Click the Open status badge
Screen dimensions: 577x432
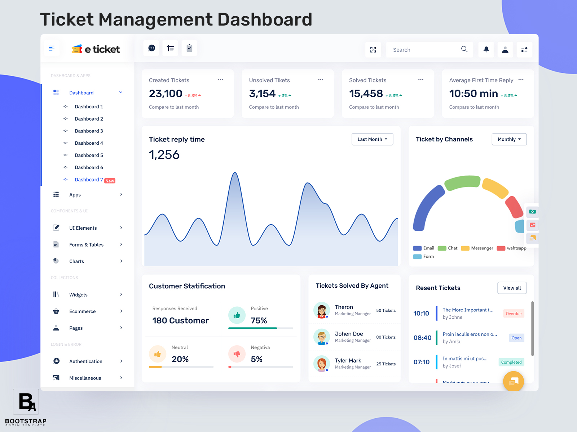(x=516, y=338)
